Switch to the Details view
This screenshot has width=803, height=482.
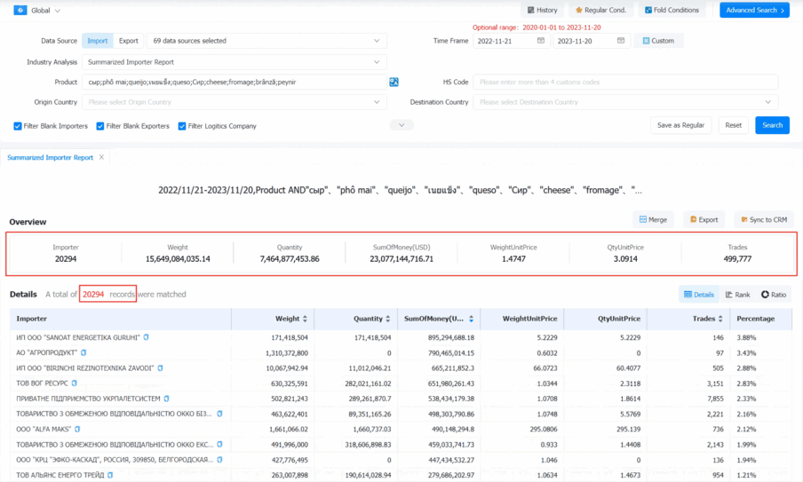[x=698, y=294]
